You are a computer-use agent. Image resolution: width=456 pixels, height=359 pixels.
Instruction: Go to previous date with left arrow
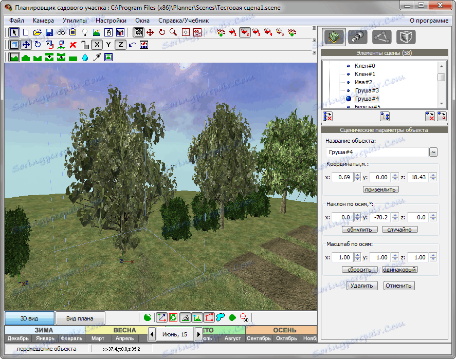152,334
